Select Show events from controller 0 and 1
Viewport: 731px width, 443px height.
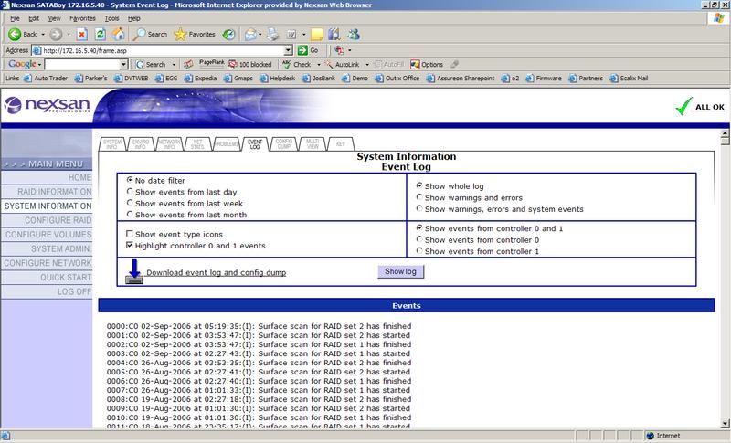(x=419, y=227)
